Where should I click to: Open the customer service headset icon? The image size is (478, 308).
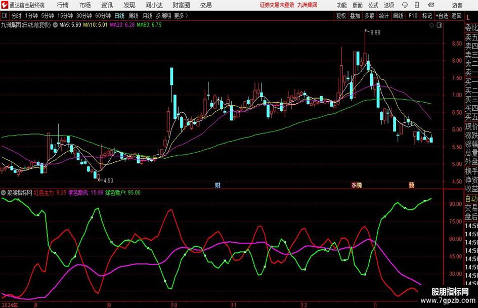(405, 5)
